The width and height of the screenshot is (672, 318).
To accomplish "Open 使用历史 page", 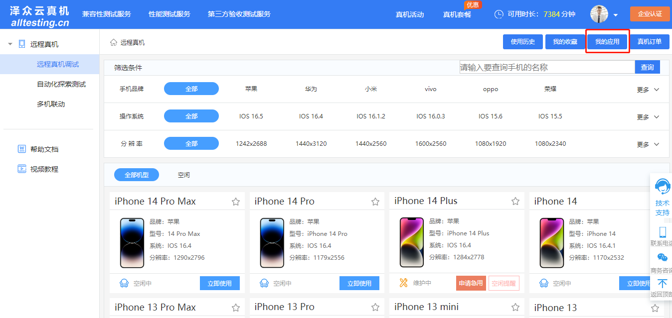I will (x=523, y=42).
